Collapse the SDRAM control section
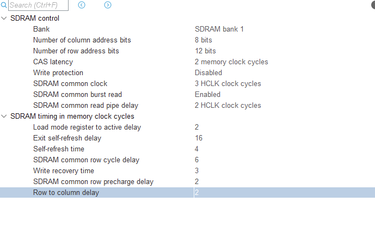Screen dimensions: 375x226 tap(4, 18)
